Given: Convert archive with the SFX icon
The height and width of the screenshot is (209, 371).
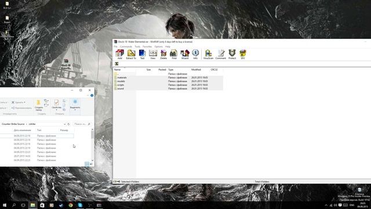Looking at the screenshot, I should click(x=243, y=54).
